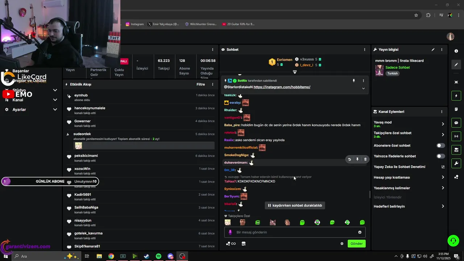
Task: Open Chrome extensions puzzle icon
Action: pyautogui.click(x=428, y=15)
